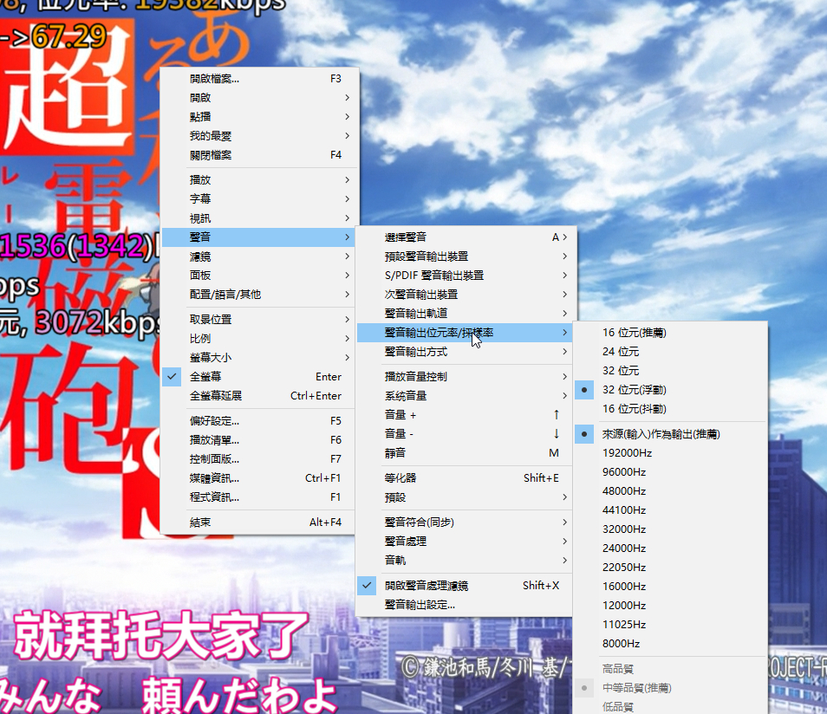Screen dimensions: 827x714
Task: Set sample rate to 32000Hz
Action: [670, 529]
